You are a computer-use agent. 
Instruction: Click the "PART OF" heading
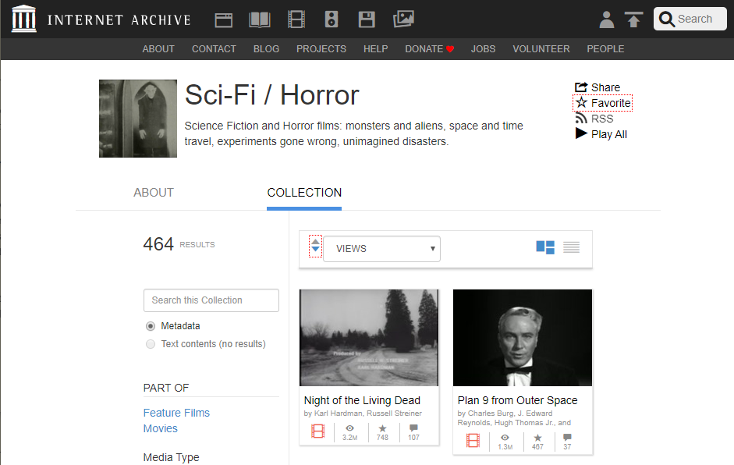(x=165, y=389)
